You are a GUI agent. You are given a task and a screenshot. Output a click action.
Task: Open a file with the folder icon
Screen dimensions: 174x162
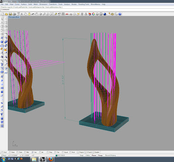click(7, 14)
